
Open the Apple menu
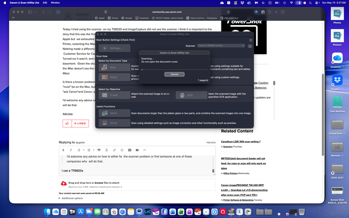pos(5,3)
